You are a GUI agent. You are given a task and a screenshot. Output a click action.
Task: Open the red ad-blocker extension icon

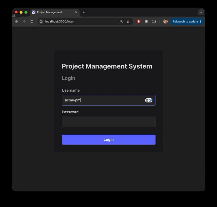click(138, 21)
